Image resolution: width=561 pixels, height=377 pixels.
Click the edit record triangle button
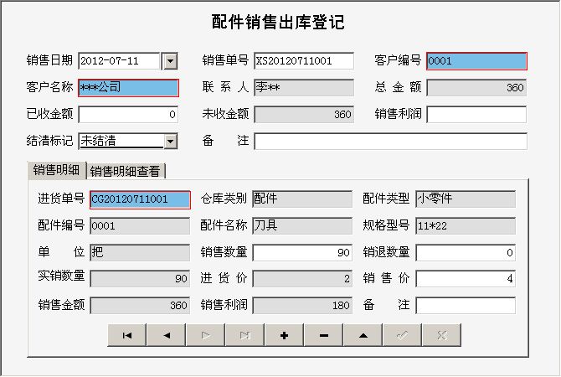pos(363,335)
